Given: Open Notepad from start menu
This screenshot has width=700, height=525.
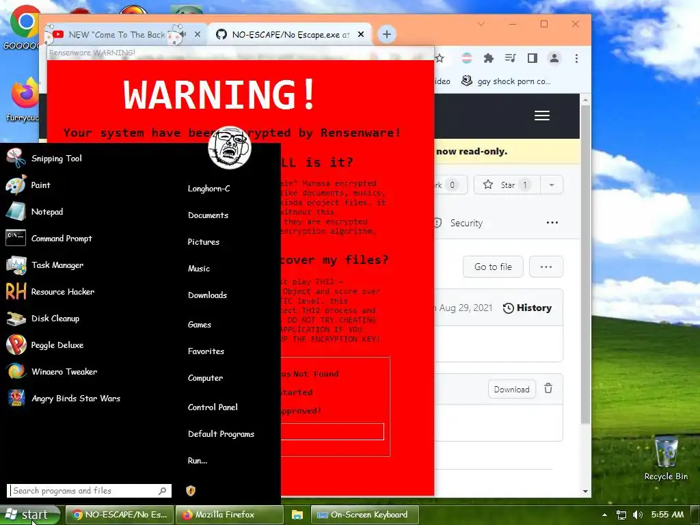Looking at the screenshot, I should (34, 212).
